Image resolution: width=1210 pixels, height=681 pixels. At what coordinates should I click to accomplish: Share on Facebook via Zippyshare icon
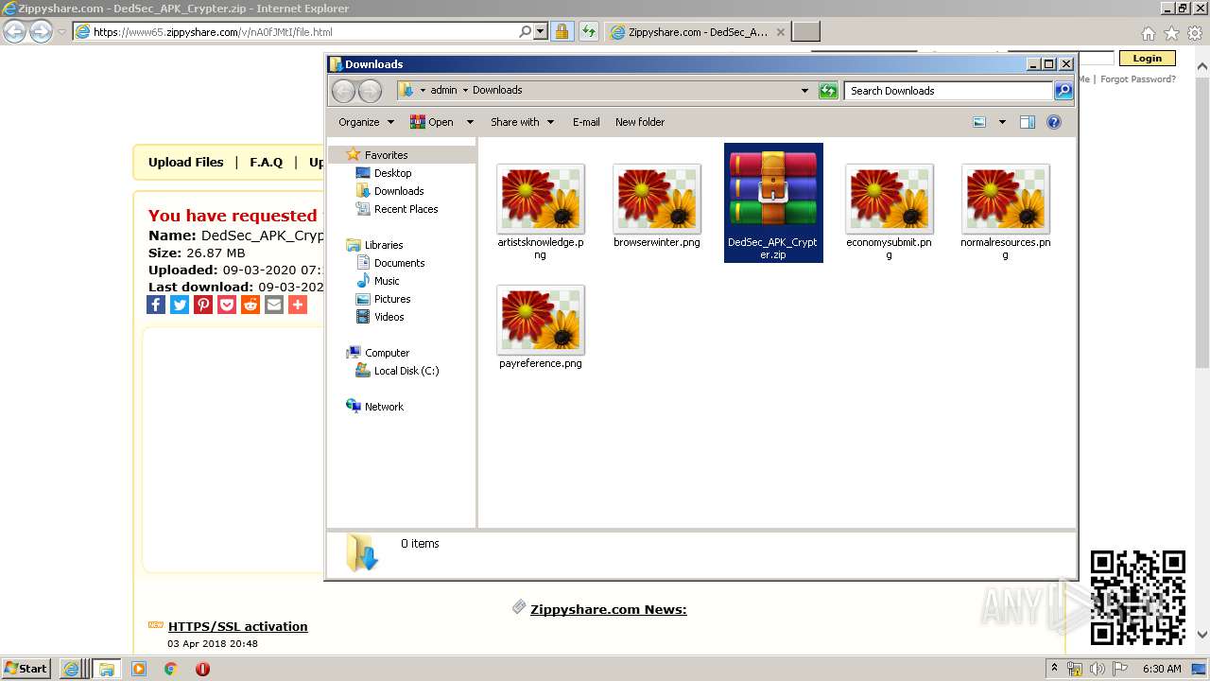click(156, 305)
